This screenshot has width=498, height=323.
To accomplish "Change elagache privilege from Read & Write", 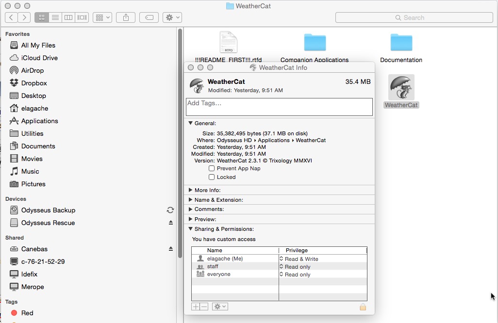I will pos(299,259).
